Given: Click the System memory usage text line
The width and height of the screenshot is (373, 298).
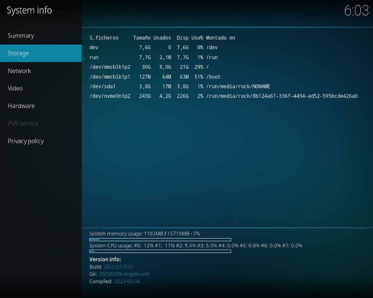Looking at the screenshot, I should click(x=145, y=234).
